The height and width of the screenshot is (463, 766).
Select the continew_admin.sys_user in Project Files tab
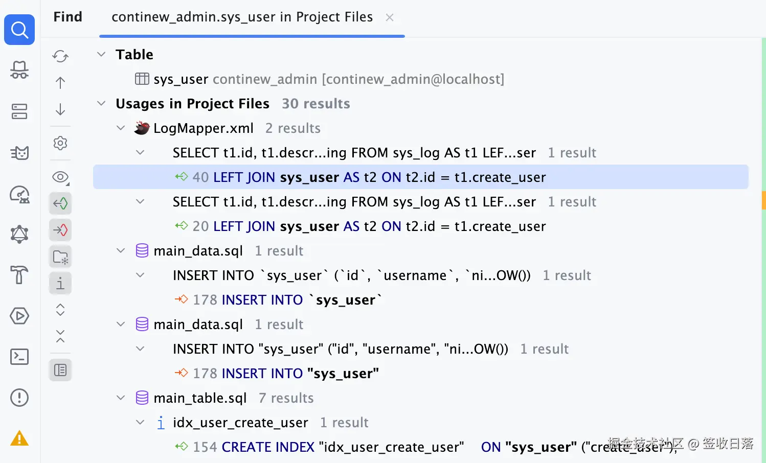click(242, 17)
